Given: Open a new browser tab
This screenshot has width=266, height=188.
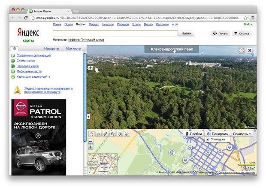Looking at the screenshot, I should point(76,11).
